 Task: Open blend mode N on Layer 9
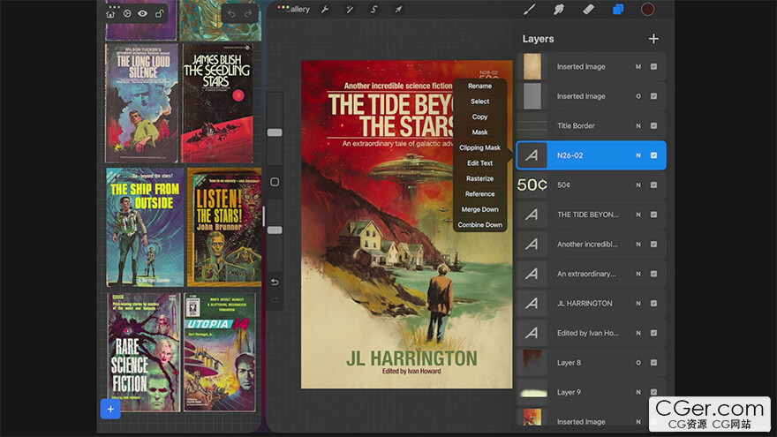638,392
